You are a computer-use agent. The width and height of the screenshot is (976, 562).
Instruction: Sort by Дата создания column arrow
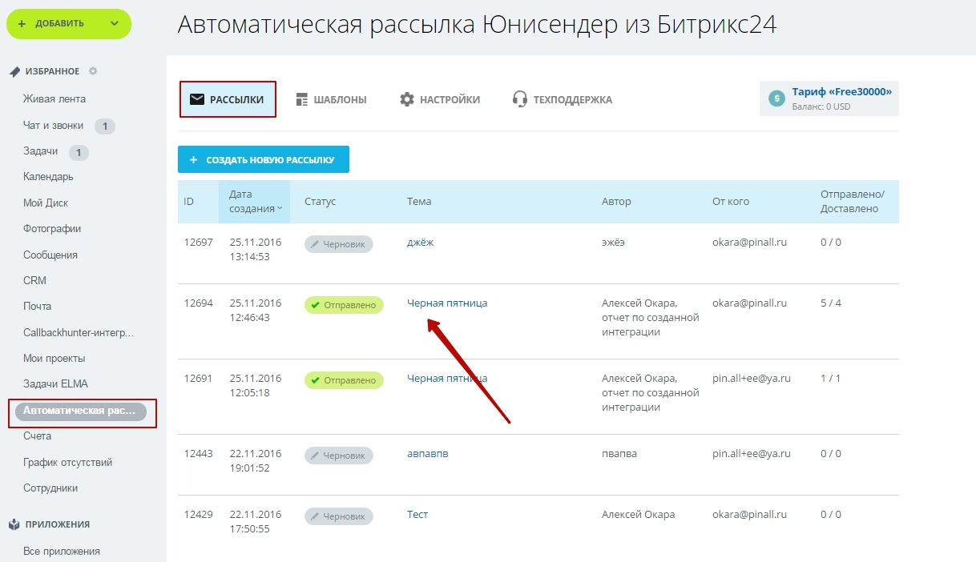coord(280,209)
